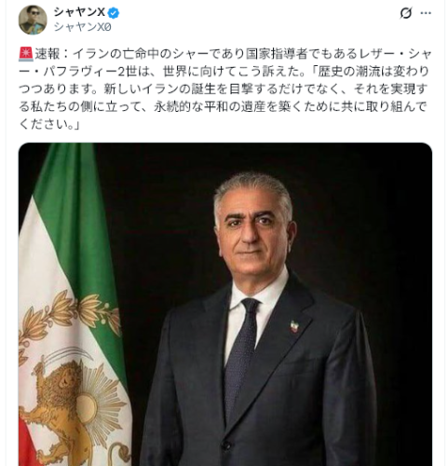Open the three-dot more options menu

[x=426, y=13]
